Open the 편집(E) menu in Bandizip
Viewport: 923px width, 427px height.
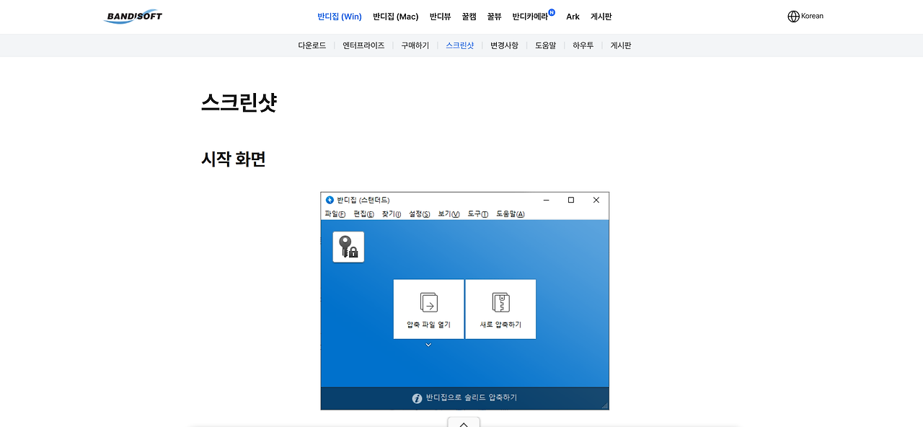[363, 214]
